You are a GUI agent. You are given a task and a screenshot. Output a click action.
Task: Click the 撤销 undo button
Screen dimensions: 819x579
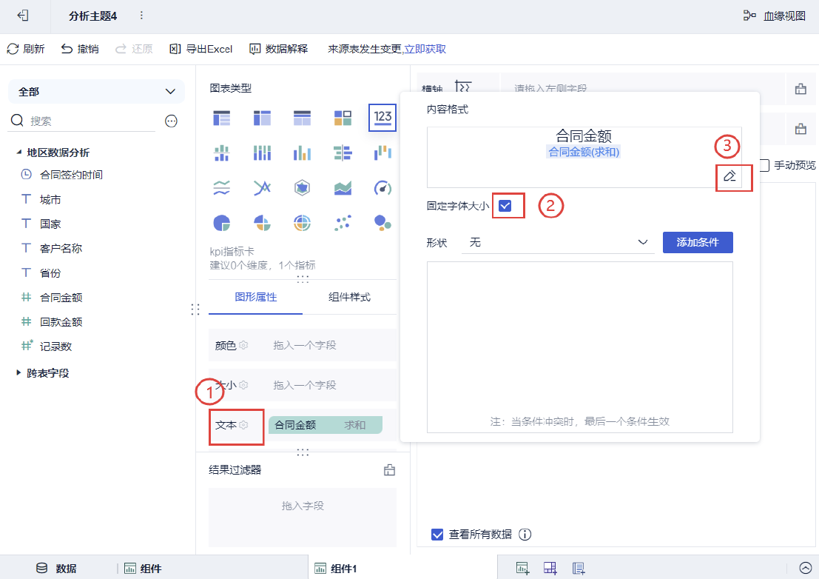click(x=80, y=49)
